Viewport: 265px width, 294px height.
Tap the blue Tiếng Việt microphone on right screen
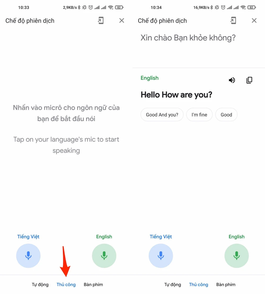pyautogui.click(x=161, y=256)
